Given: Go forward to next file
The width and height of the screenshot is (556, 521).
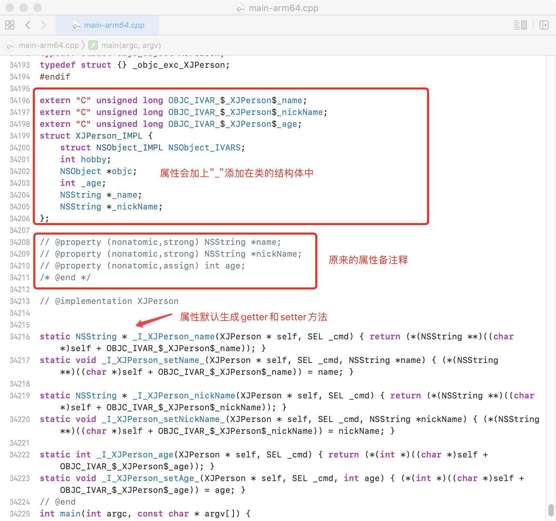Looking at the screenshot, I should (43, 25).
